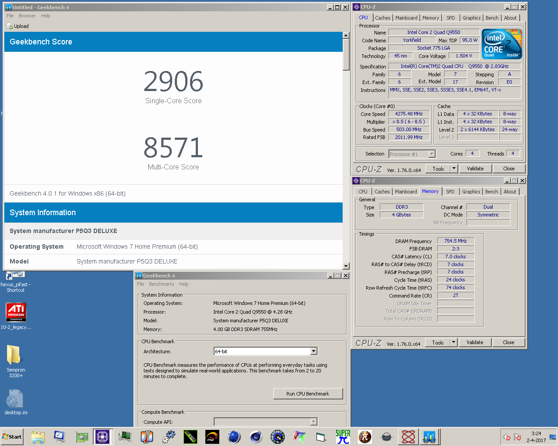Open File menu in Untitled Geekbench window

(10, 16)
